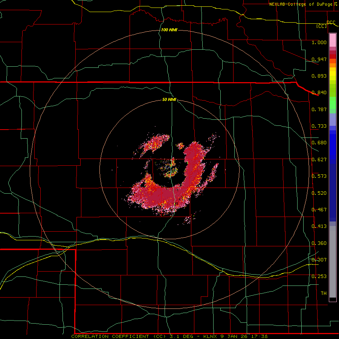Click the 0.253 scale value
Viewport: 339px width, 339px height.
click(x=319, y=276)
